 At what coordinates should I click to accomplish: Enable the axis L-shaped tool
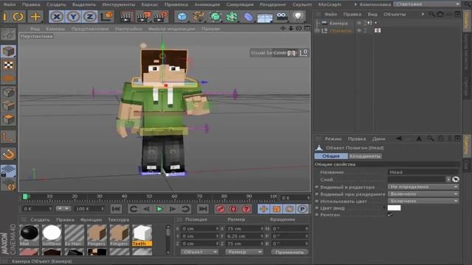[x=8, y=137]
